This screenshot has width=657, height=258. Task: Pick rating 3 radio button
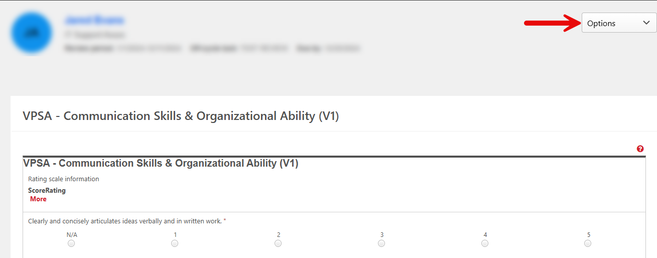click(x=381, y=243)
